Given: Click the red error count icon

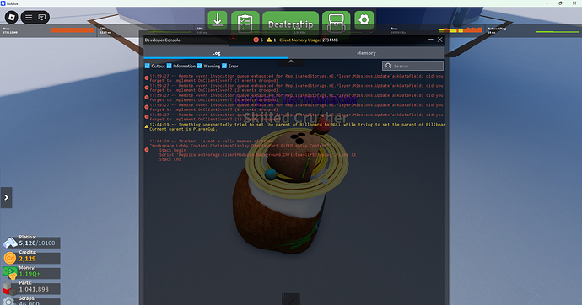Looking at the screenshot, I should pyautogui.click(x=256, y=40).
